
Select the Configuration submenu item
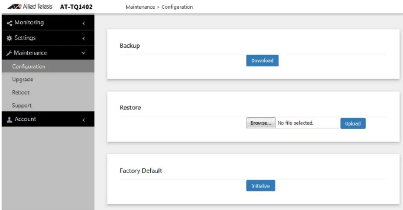48,66
